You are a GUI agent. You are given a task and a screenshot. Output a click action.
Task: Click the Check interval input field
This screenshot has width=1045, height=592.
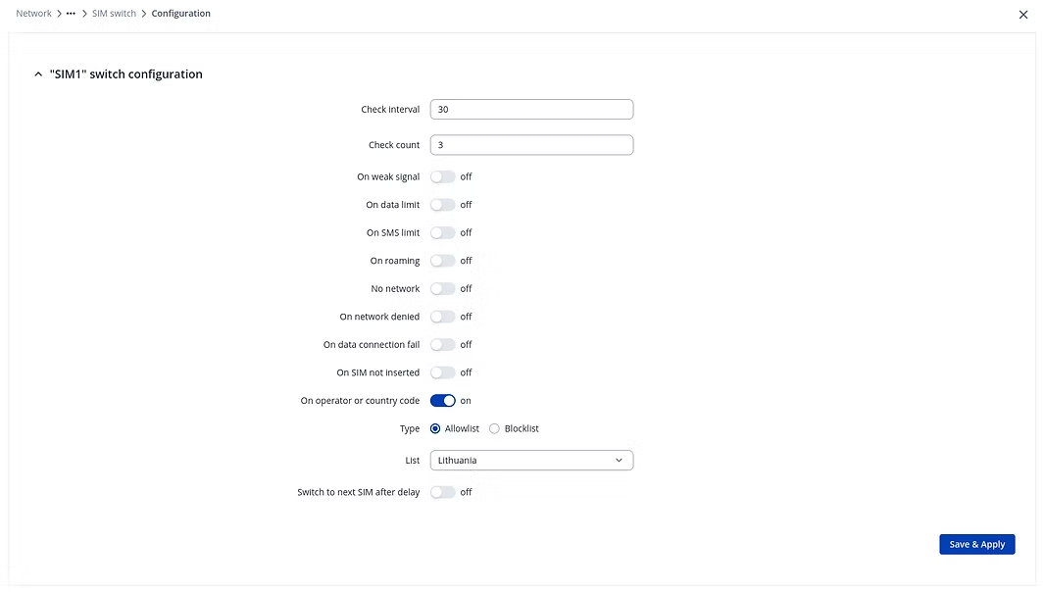531,110
